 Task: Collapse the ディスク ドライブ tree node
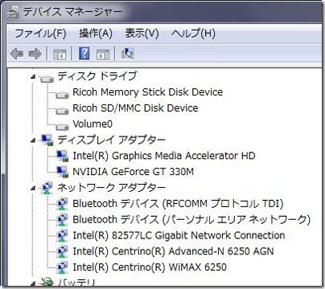(x=33, y=77)
